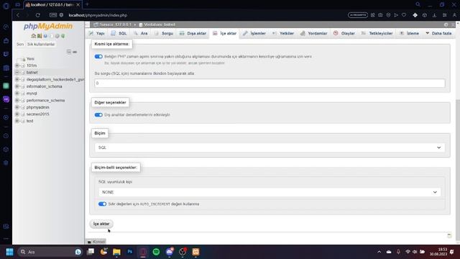The height and width of the screenshot is (259, 460).
Task: Click the browser tab search magnifier
Action: click(x=418, y=4)
